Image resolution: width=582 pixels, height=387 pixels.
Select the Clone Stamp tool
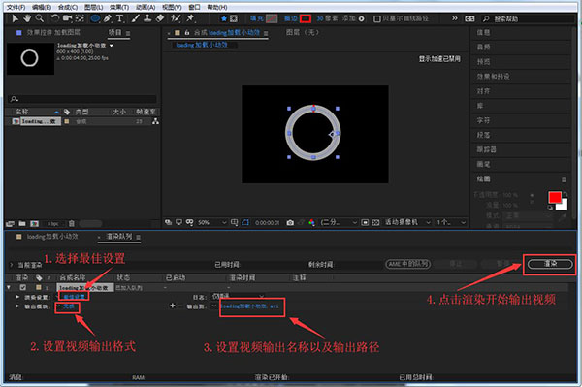click(147, 18)
